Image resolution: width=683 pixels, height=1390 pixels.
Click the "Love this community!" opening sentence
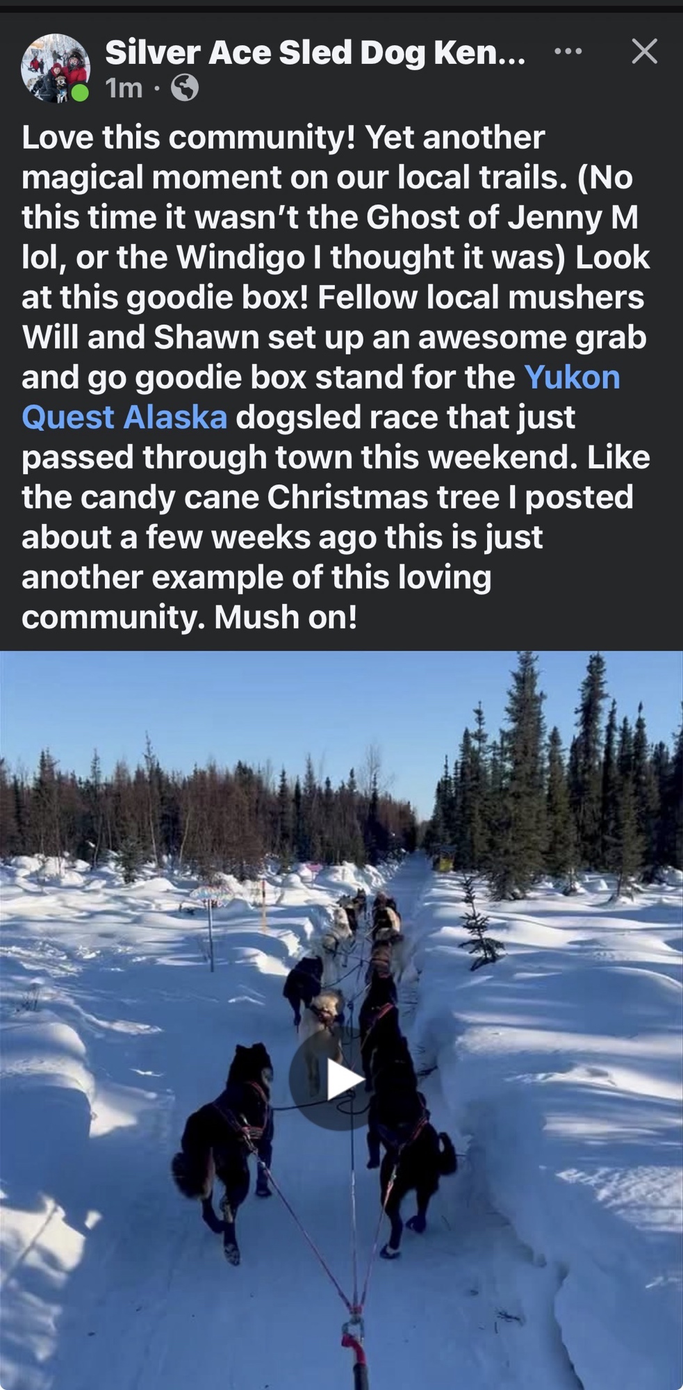pos(188,138)
